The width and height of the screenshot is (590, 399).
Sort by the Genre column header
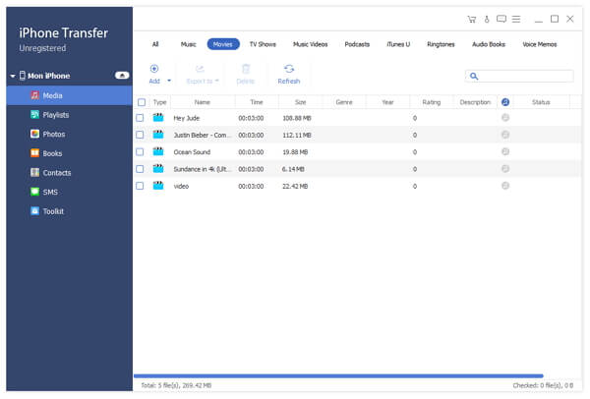[344, 102]
